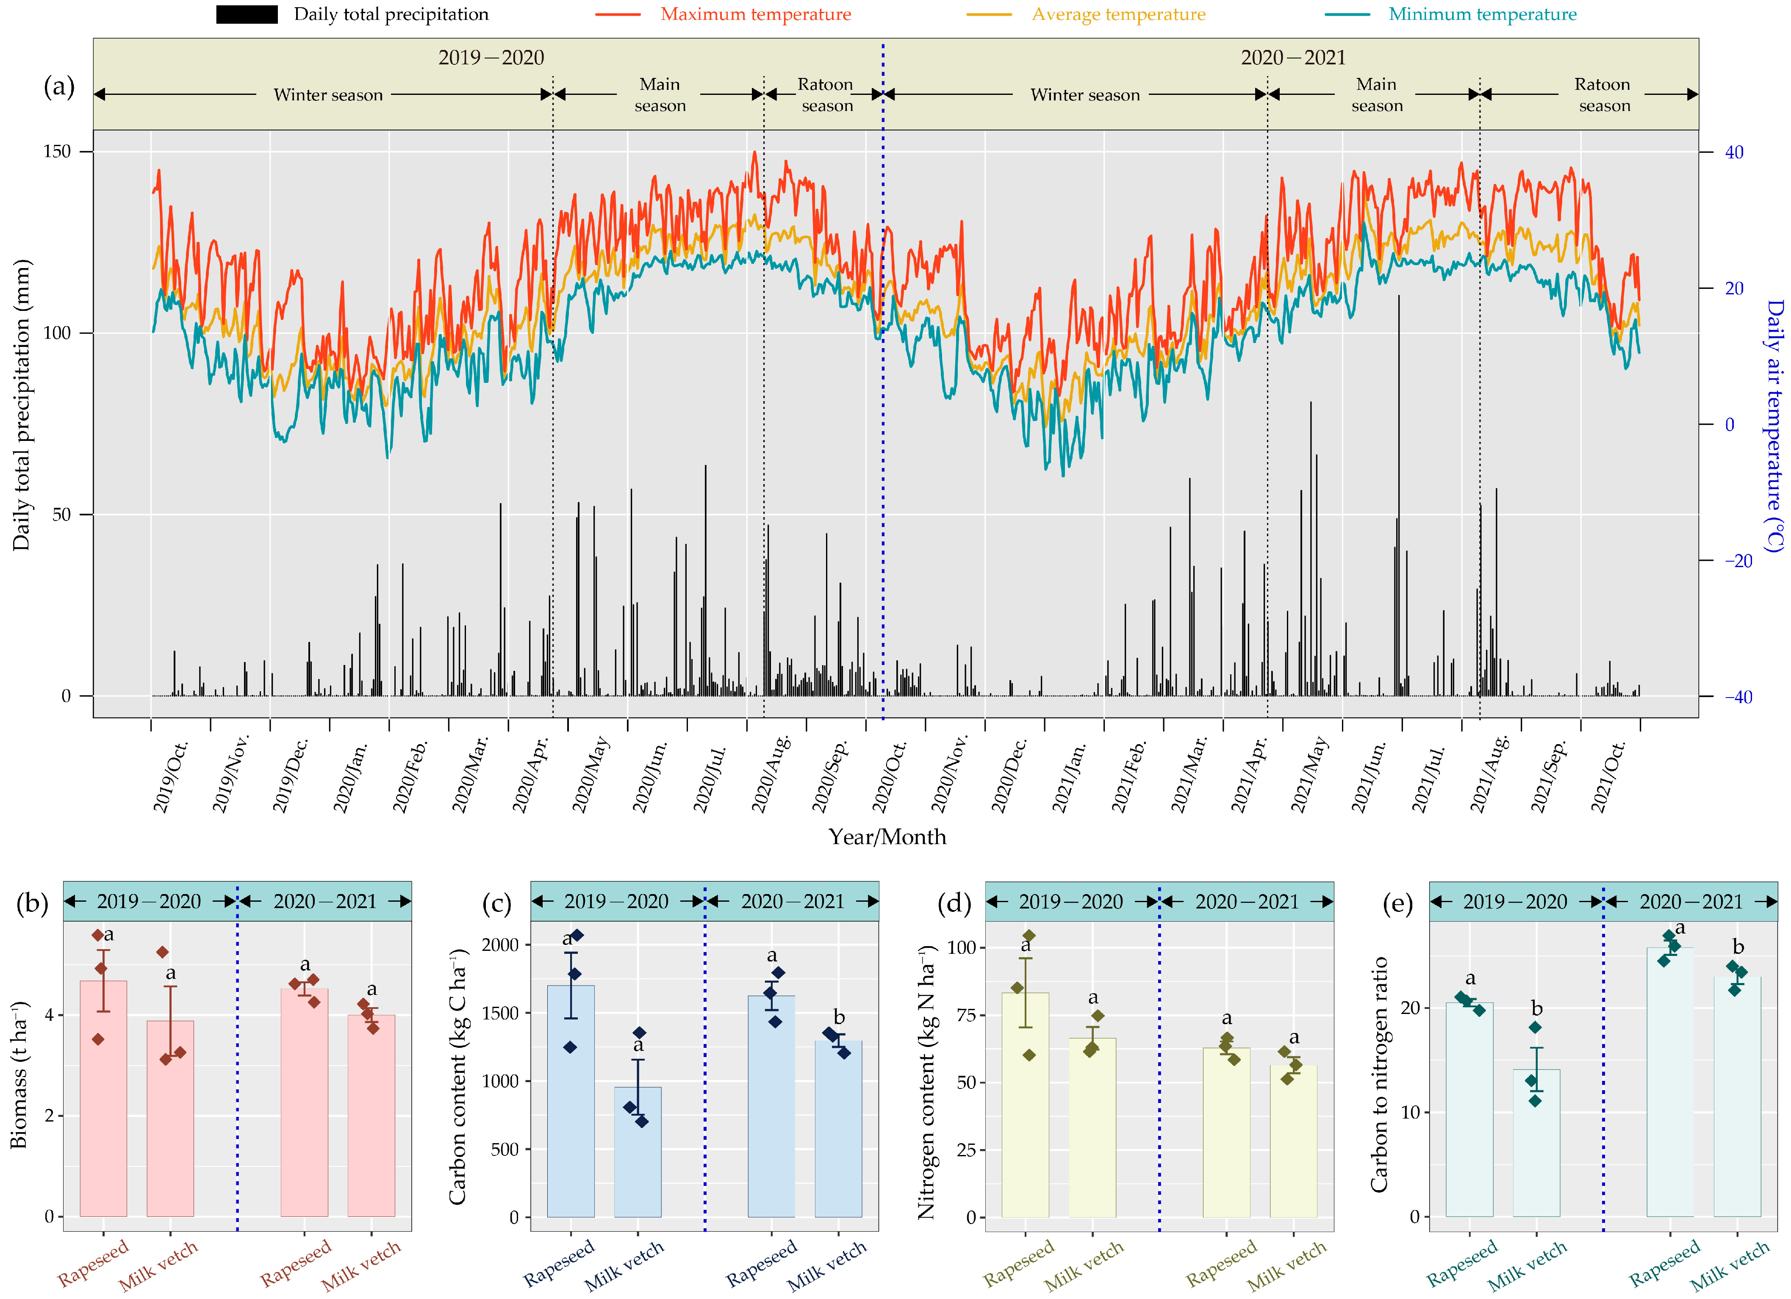Click the 'Biomass (t ha⁻¹)' axis title
This screenshot has width=1791, height=1299.
pyautogui.click(x=19, y=1075)
